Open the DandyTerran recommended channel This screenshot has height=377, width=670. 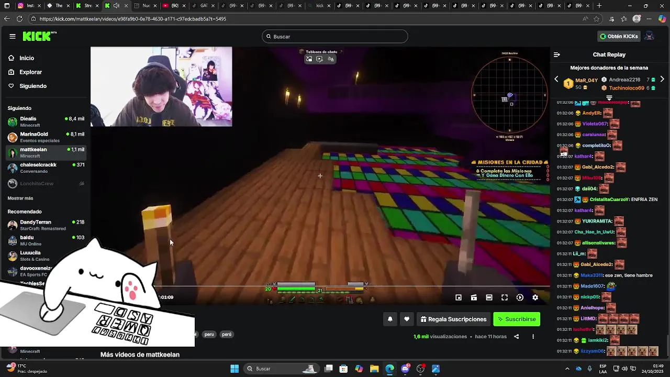[46, 225]
